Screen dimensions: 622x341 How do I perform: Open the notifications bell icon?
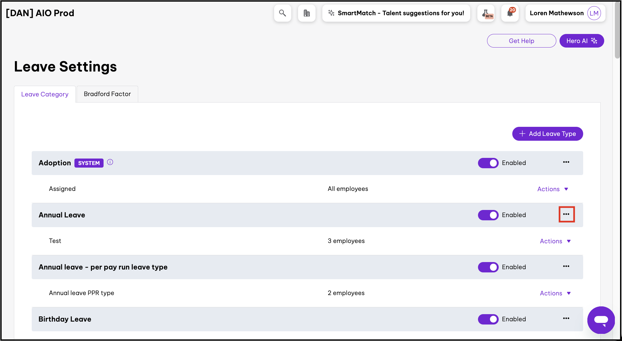[x=510, y=13]
